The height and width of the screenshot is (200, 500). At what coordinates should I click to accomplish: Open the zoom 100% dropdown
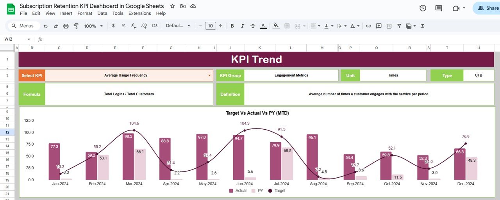pyautogui.click(x=93, y=26)
